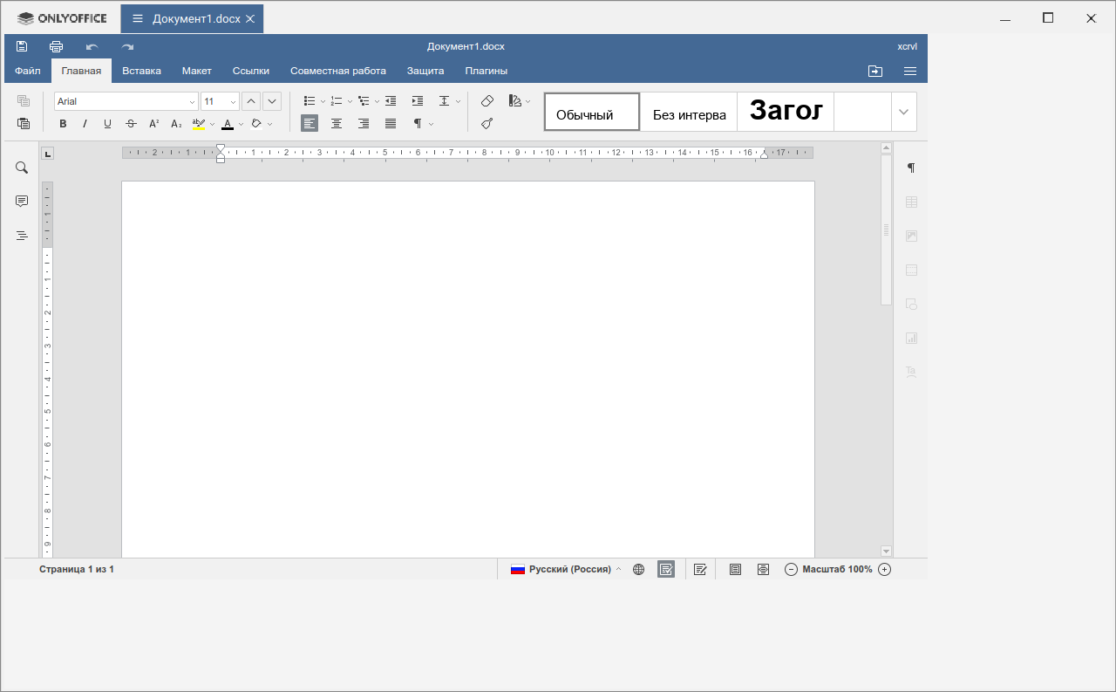Save the document with the diskette icon
The height and width of the screenshot is (692, 1116).
tap(22, 46)
